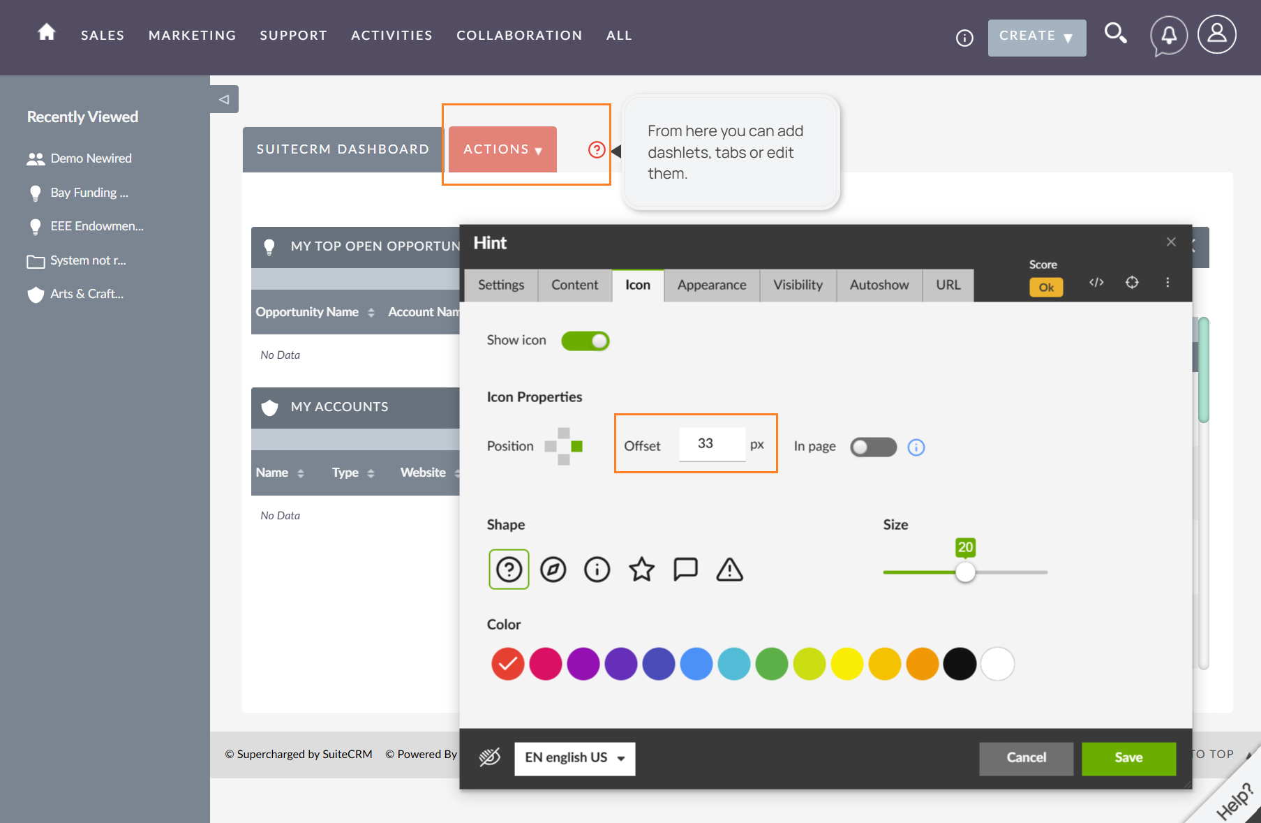Select the compass icon shape
The height and width of the screenshot is (823, 1261).
(x=553, y=570)
